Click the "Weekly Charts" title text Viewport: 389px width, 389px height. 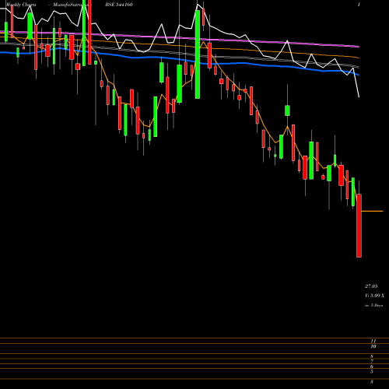[22, 5]
